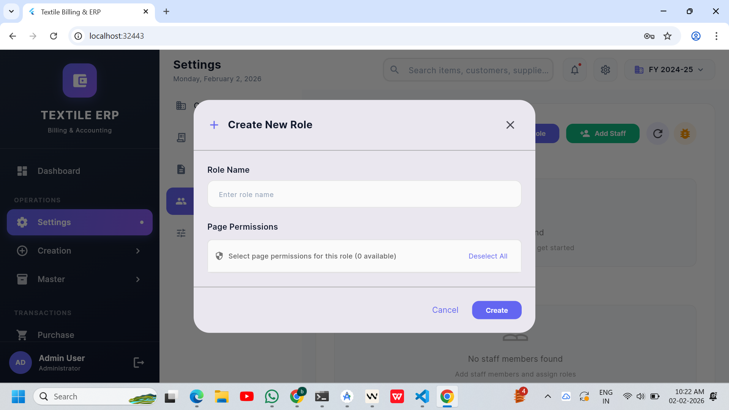Click the orange bug report icon
Image resolution: width=729 pixels, height=410 pixels.
coord(685,134)
